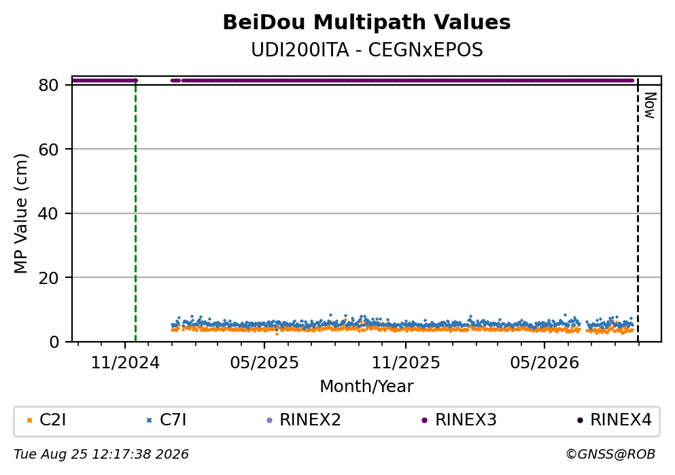Click the RINEX2 legend entry
The height and width of the screenshot is (475, 675).
(x=303, y=420)
